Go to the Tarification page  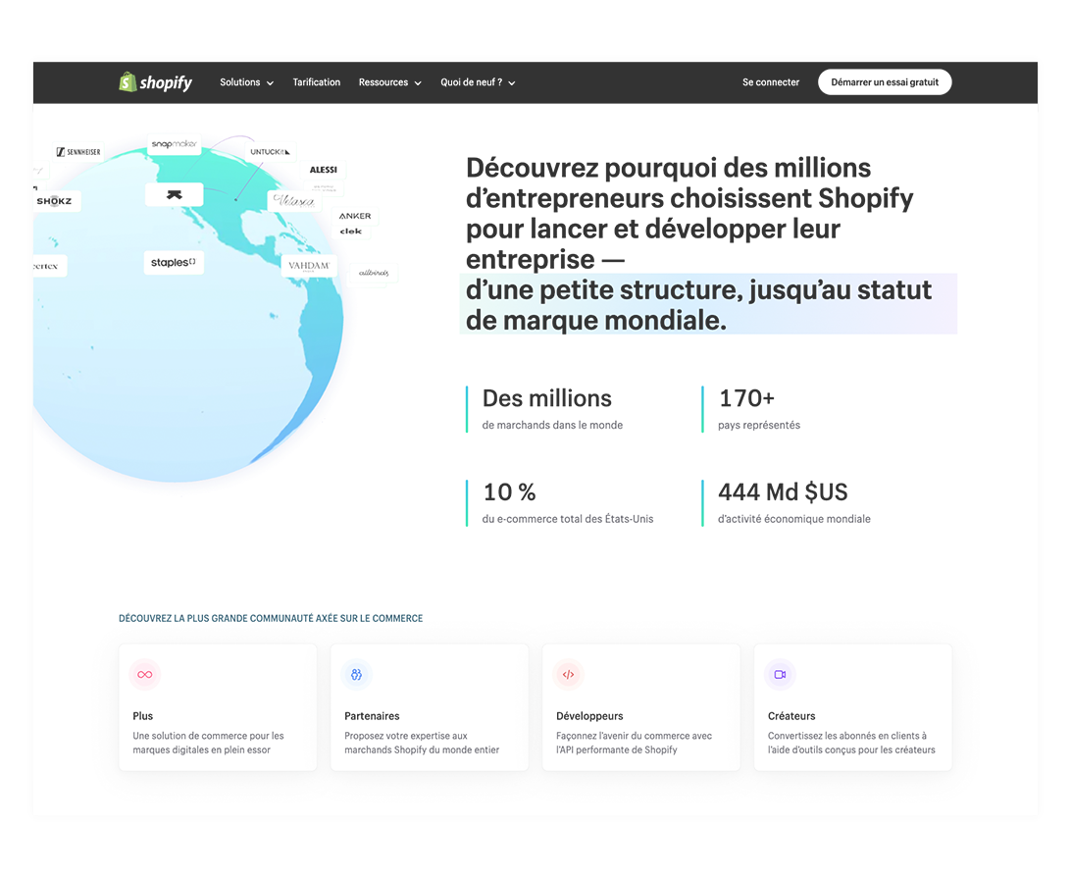tap(316, 82)
